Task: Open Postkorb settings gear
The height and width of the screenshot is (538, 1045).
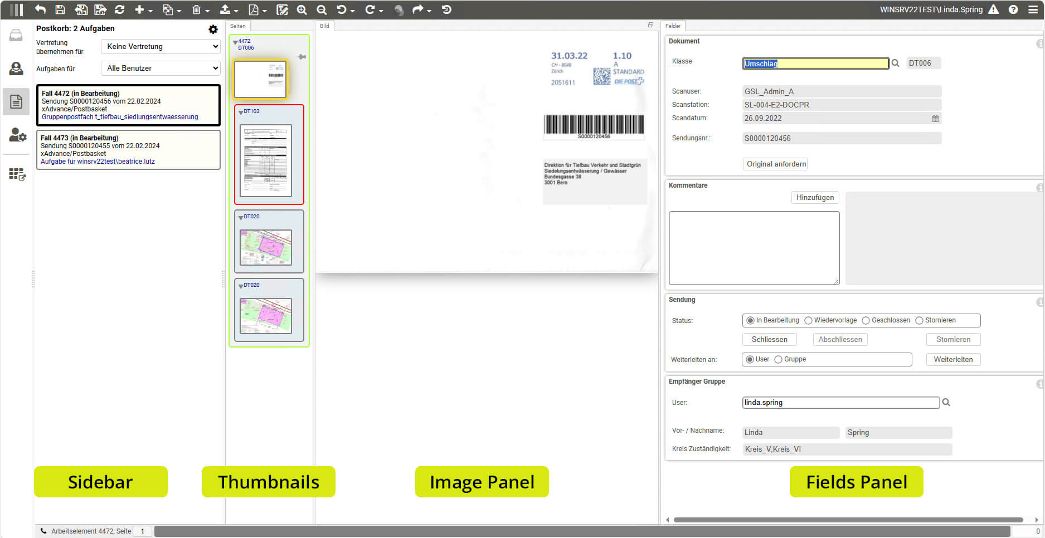Action: tap(213, 29)
